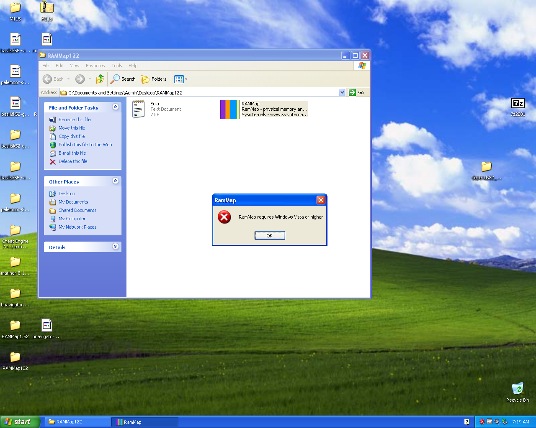Click the Publish this file to the Web link
Image resolution: width=536 pixels, height=428 pixels.
[85, 145]
